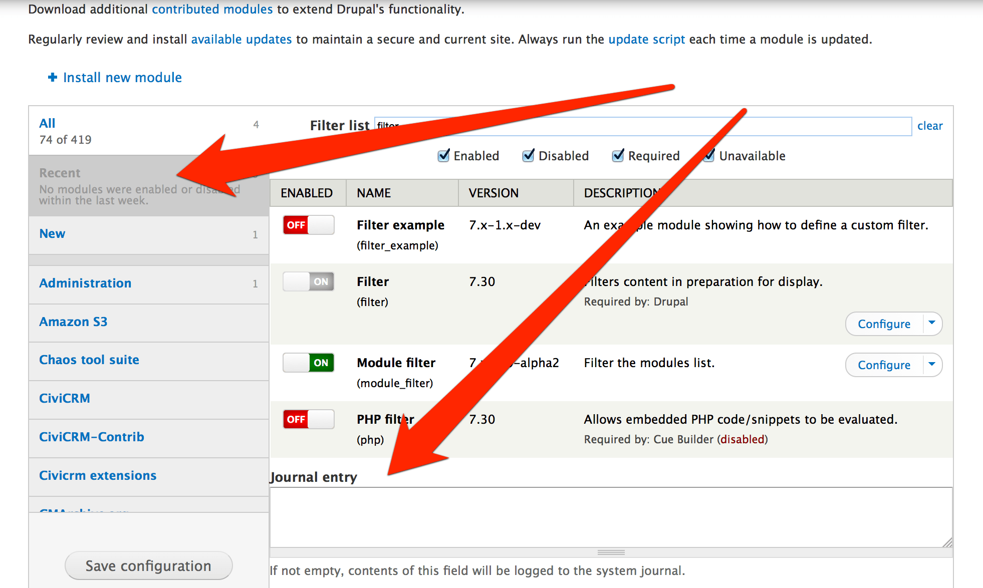Image resolution: width=983 pixels, height=588 pixels.
Task: Uncheck the Required checkbox
Action: point(618,156)
